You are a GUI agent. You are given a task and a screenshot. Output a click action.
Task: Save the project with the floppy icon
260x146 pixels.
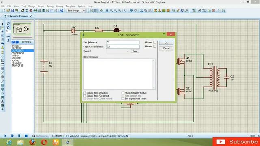pyautogui.click(x=13, y=11)
